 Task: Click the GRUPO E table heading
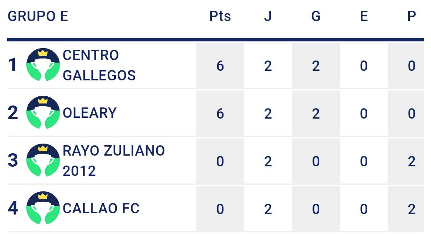coord(38,16)
